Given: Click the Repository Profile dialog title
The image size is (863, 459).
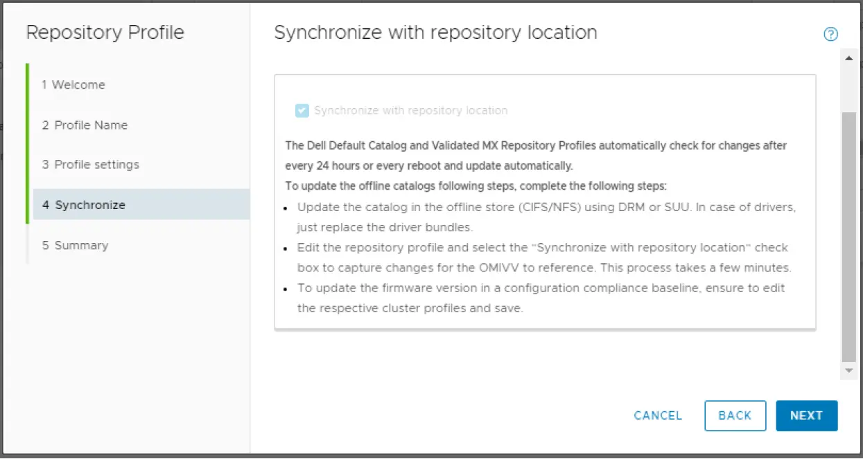Looking at the screenshot, I should click(105, 33).
